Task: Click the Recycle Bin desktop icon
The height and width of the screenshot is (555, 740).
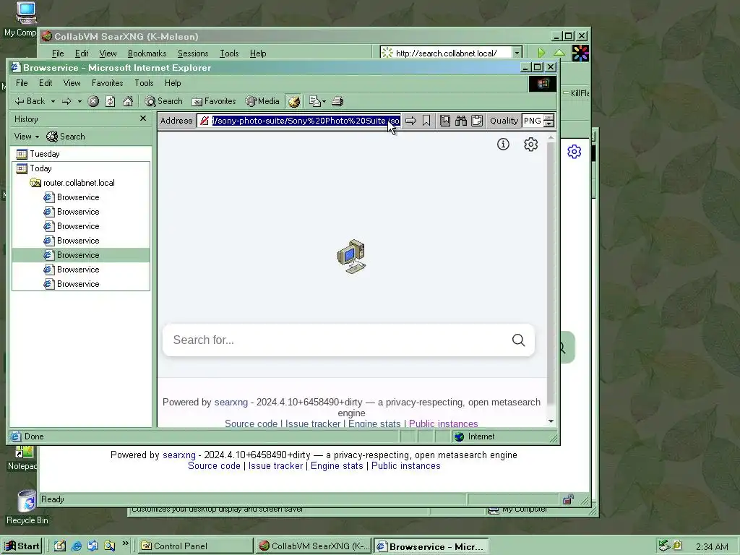Action: coord(27,507)
